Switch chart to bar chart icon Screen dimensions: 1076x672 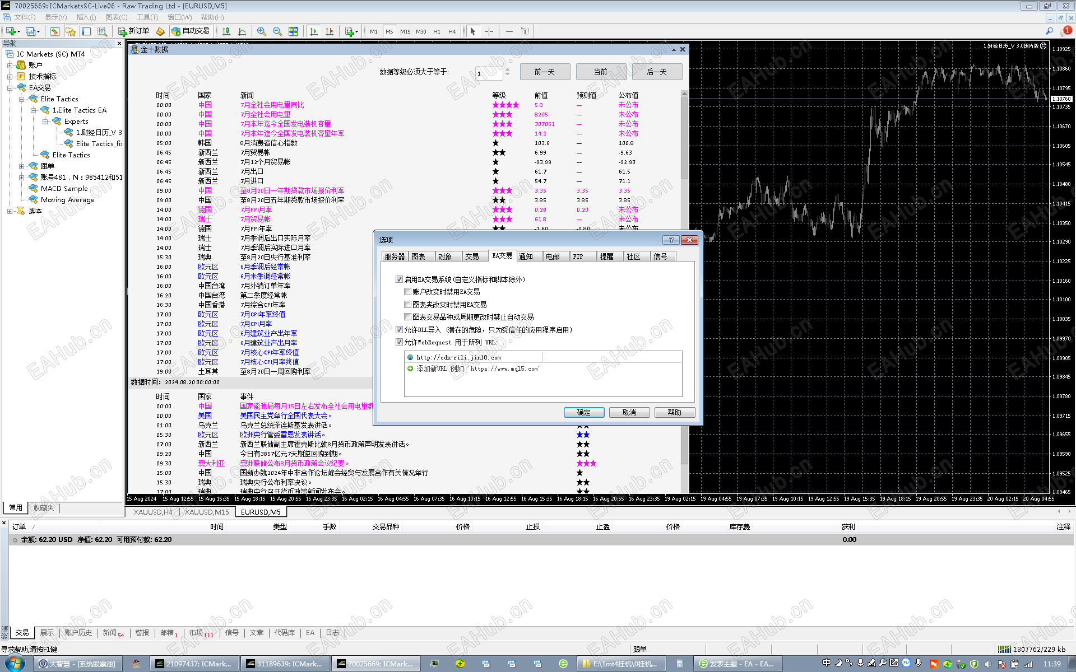point(226,31)
